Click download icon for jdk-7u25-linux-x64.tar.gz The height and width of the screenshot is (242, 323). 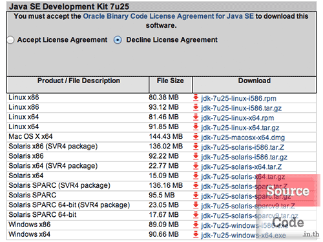tap(196, 127)
